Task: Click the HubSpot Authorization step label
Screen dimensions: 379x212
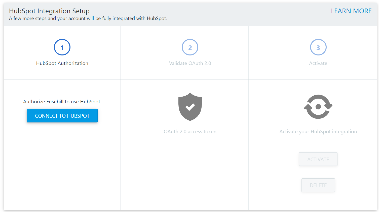Action: (62, 63)
